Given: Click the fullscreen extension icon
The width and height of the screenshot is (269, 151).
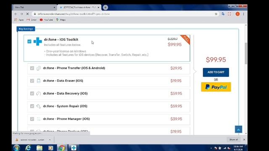Looking at the screenshot, I should 229,14.
